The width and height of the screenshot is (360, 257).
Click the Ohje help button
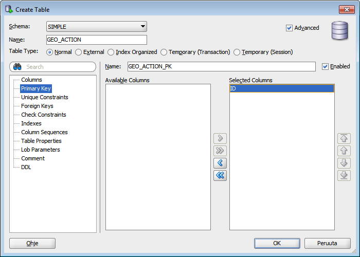click(32, 243)
